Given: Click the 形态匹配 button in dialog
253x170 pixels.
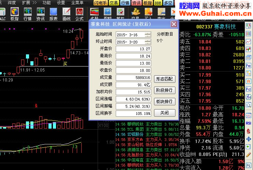Looking at the screenshot, I should click(165, 79).
